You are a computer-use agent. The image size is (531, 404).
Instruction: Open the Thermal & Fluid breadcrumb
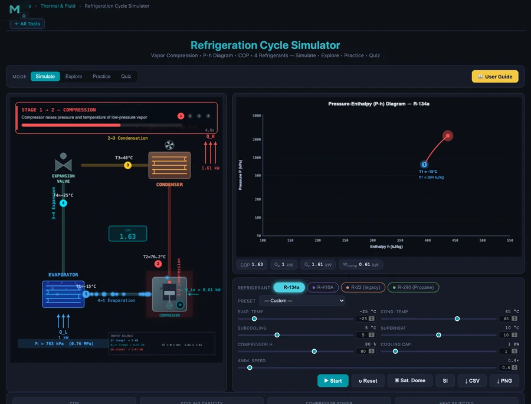click(x=58, y=6)
